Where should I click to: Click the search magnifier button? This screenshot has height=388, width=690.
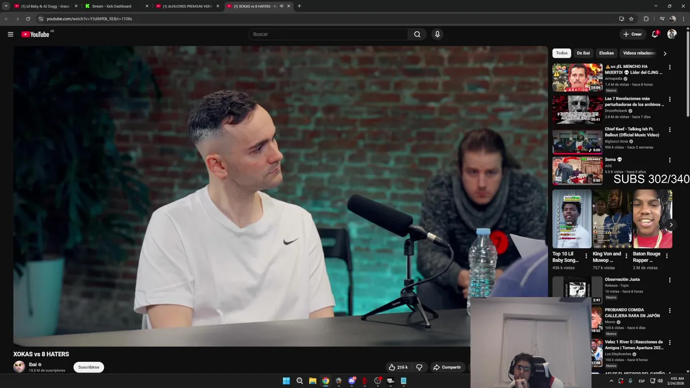click(417, 34)
